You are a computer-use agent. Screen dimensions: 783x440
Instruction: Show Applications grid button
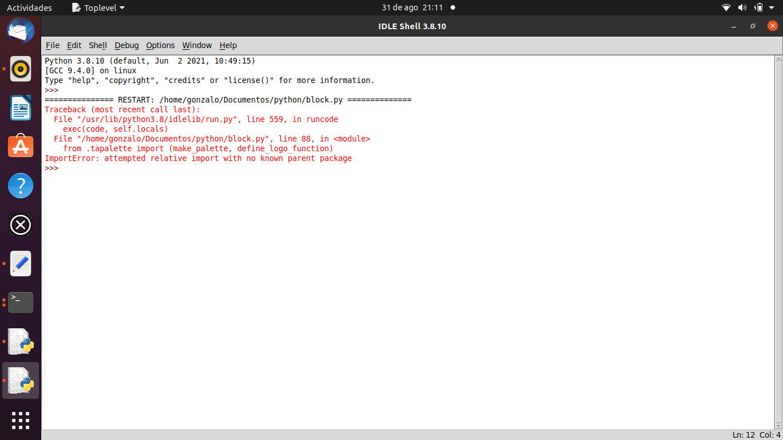(x=21, y=420)
